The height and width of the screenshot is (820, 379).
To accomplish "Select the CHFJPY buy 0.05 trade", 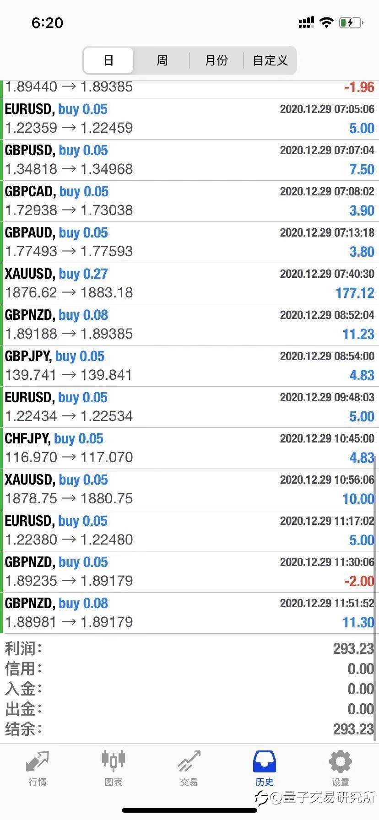I will (189, 448).
